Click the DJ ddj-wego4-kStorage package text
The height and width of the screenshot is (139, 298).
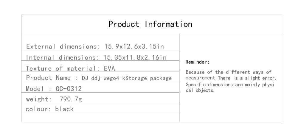tap(127, 78)
